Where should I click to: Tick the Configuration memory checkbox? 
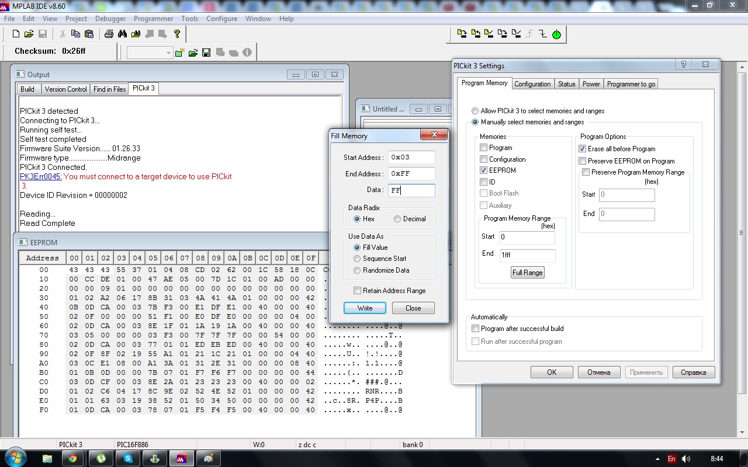point(483,159)
